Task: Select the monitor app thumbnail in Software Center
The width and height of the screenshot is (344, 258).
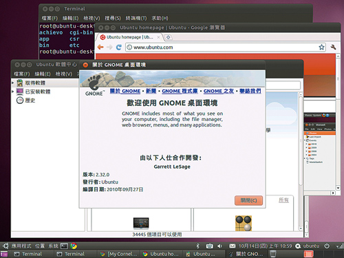Action: coord(141,223)
